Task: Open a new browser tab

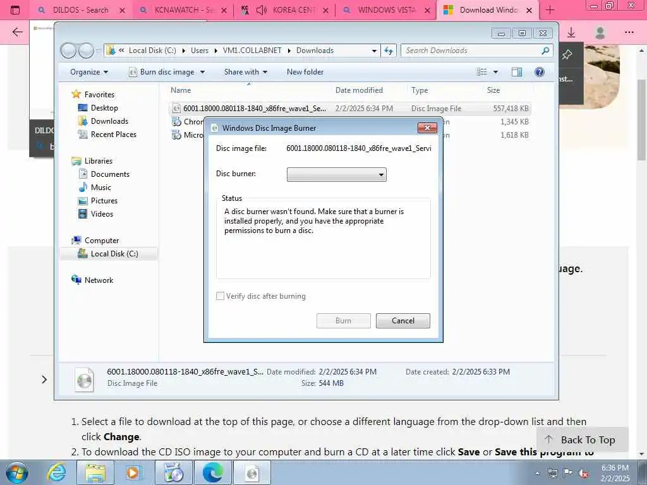Action: (550, 10)
